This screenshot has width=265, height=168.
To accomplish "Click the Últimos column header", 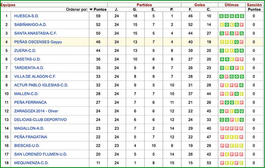I will click(x=231, y=5).
